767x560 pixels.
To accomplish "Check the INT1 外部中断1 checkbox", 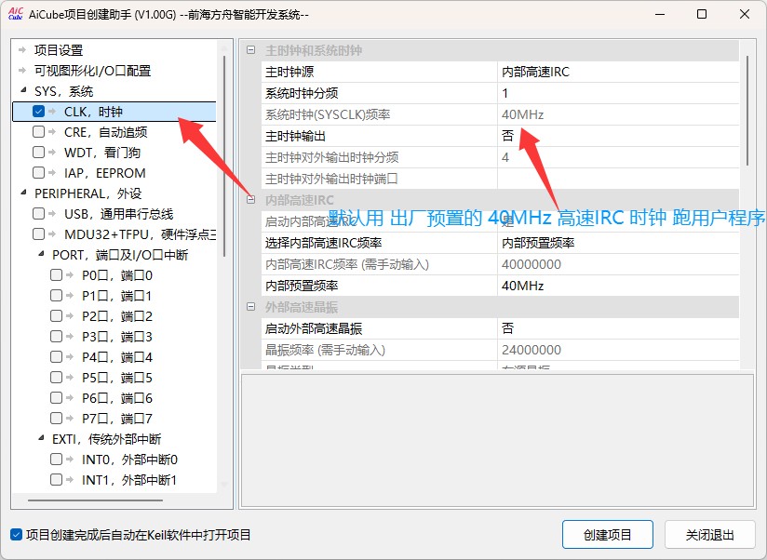I will point(56,480).
